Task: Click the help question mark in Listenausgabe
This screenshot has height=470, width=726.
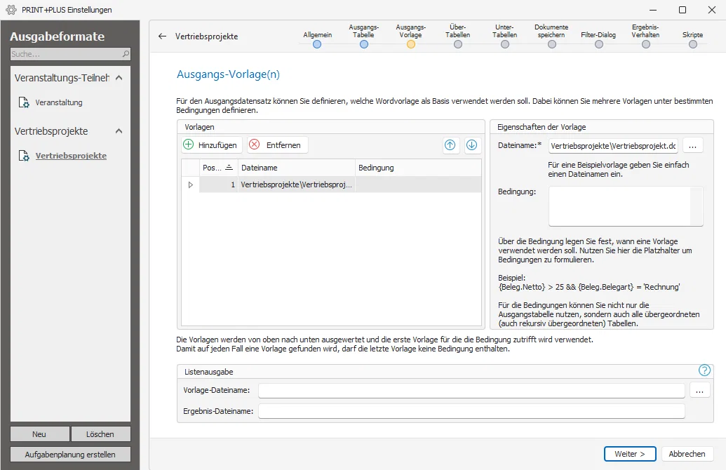Action: tap(704, 370)
